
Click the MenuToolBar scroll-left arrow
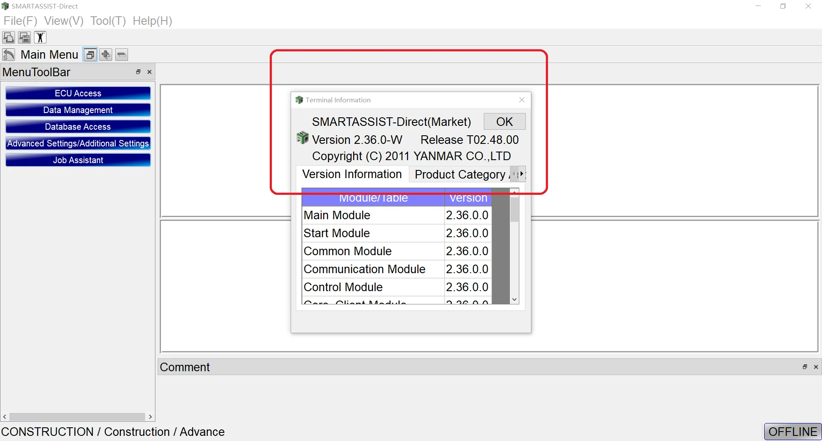click(5, 417)
